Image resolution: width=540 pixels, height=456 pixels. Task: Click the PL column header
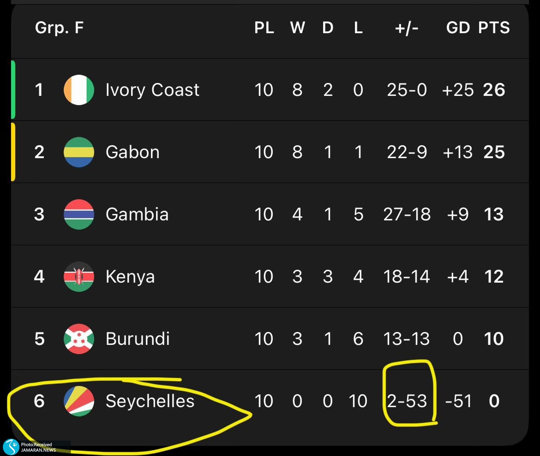coord(264,28)
